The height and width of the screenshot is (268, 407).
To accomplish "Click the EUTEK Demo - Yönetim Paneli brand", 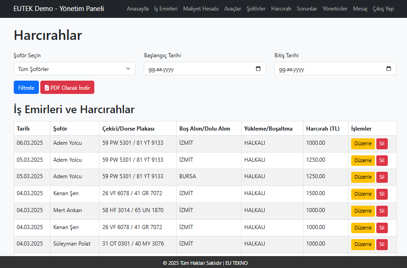I will pyautogui.click(x=59, y=9).
